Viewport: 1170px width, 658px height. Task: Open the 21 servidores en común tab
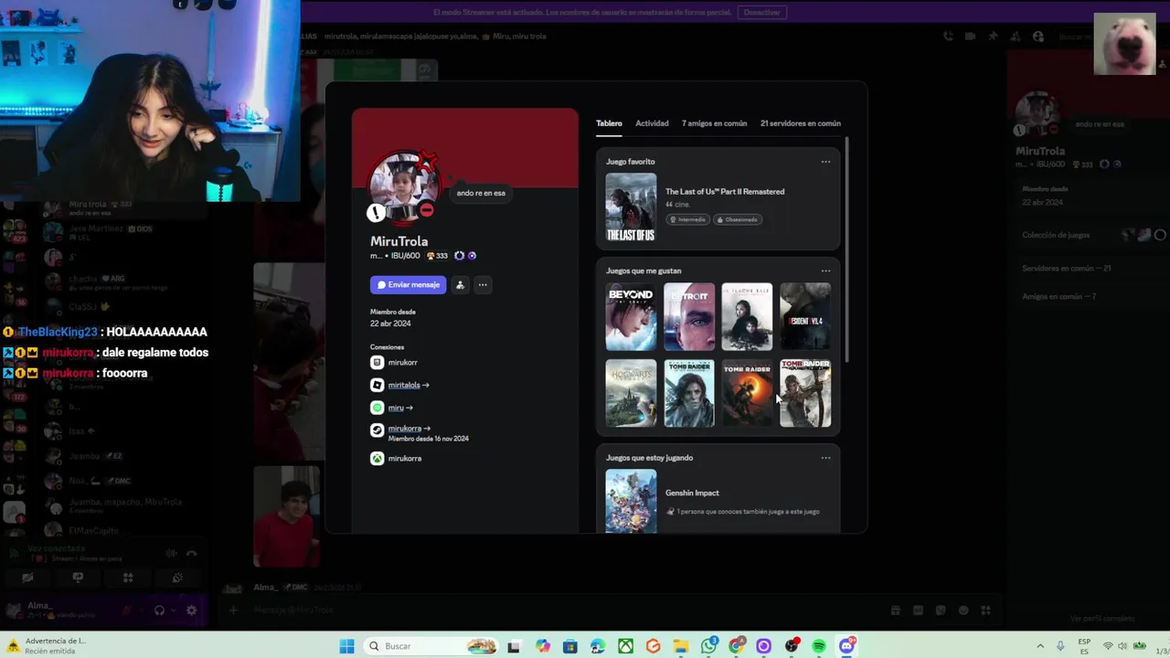pos(801,123)
